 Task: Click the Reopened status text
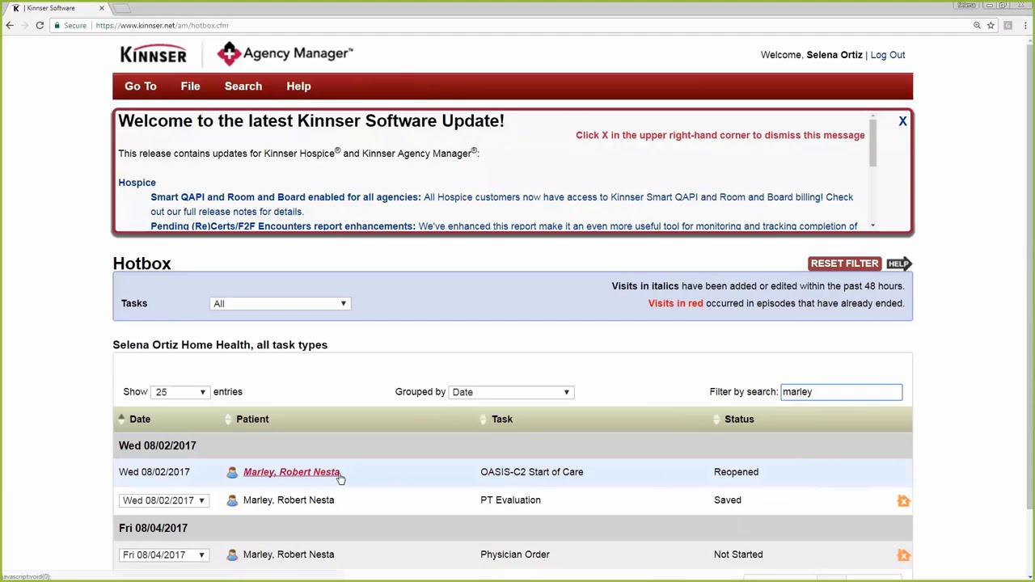click(x=737, y=472)
